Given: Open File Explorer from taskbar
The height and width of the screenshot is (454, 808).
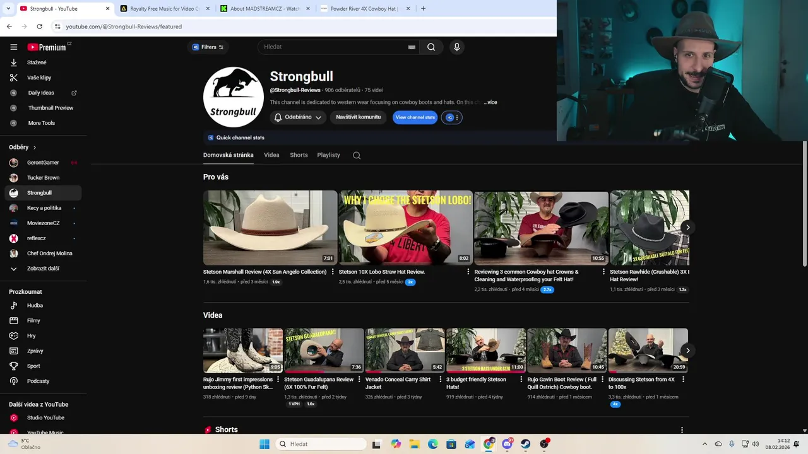Looking at the screenshot, I should (414, 444).
